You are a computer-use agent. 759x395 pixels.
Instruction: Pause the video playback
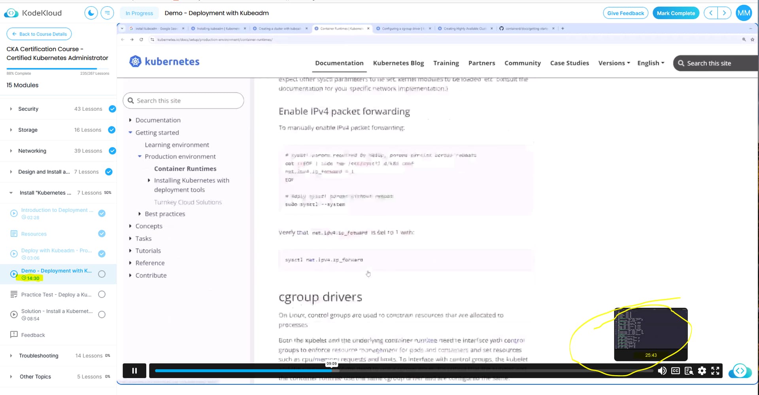tap(134, 370)
